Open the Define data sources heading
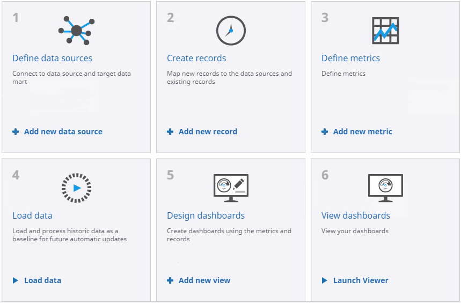The width and height of the screenshot is (461, 303). click(x=52, y=58)
